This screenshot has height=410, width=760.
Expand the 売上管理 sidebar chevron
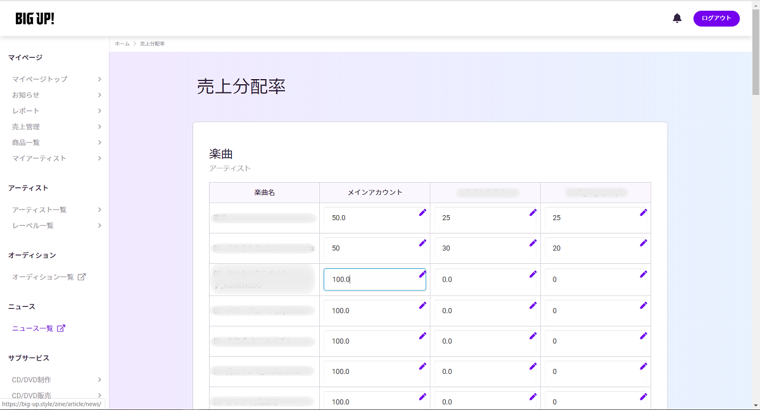click(x=99, y=127)
